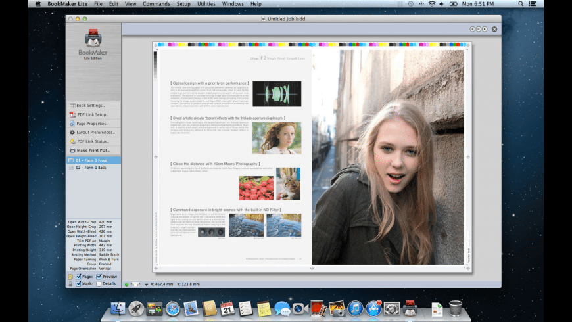Image resolution: width=572 pixels, height=322 pixels.
Task: Launch Safari from the Dock
Action: point(172,309)
